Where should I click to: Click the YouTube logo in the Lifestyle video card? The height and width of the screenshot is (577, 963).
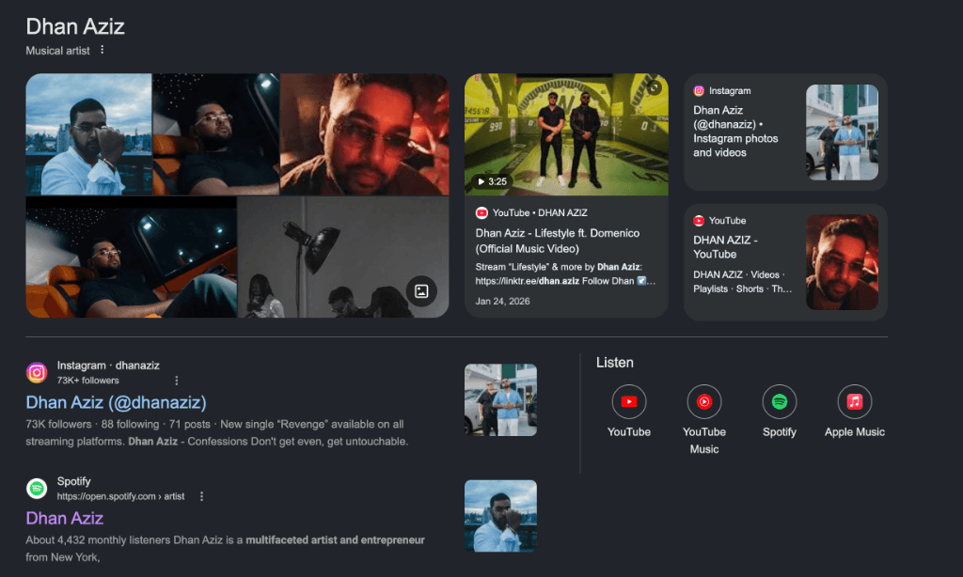point(481,213)
